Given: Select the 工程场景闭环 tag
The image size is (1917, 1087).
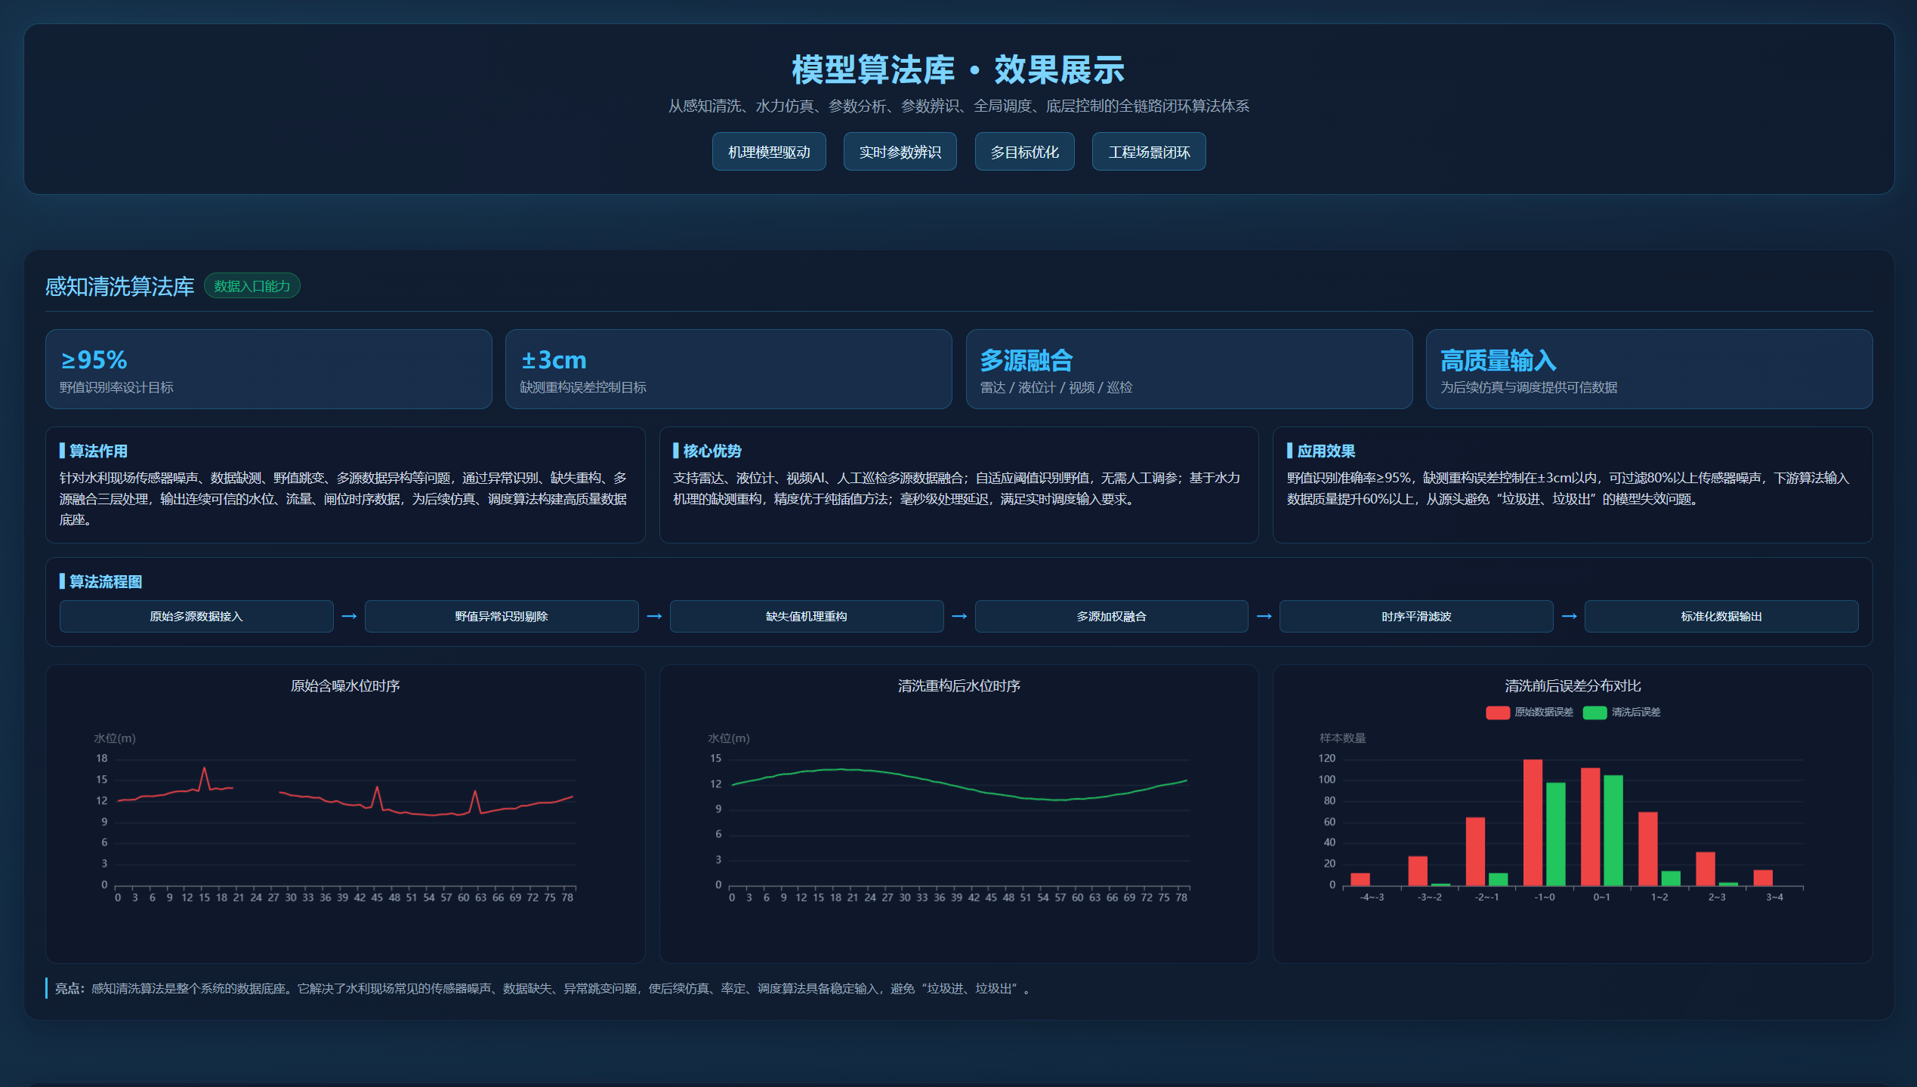Looking at the screenshot, I should (1149, 152).
